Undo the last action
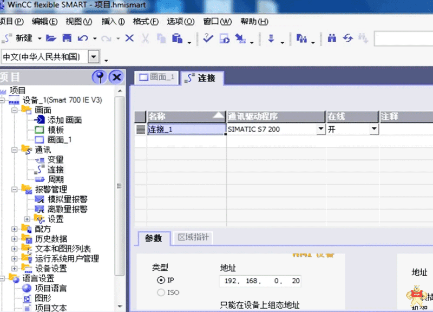The width and height of the screenshot is (433, 312). (x=83, y=38)
